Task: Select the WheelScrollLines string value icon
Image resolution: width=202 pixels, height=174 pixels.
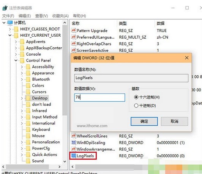Action: [x=74, y=136]
